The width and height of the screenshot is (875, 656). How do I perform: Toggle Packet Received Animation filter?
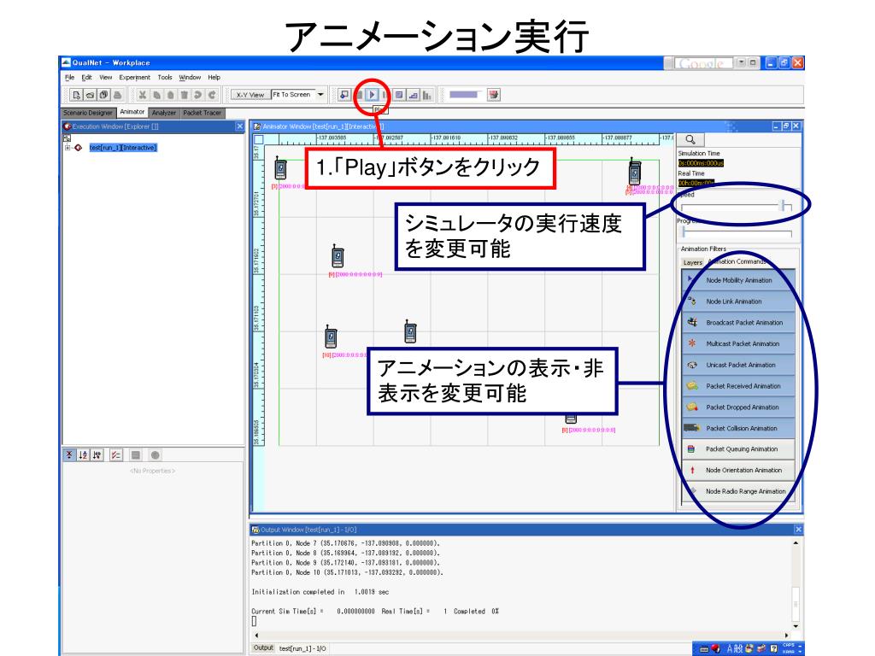tap(738, 386)
